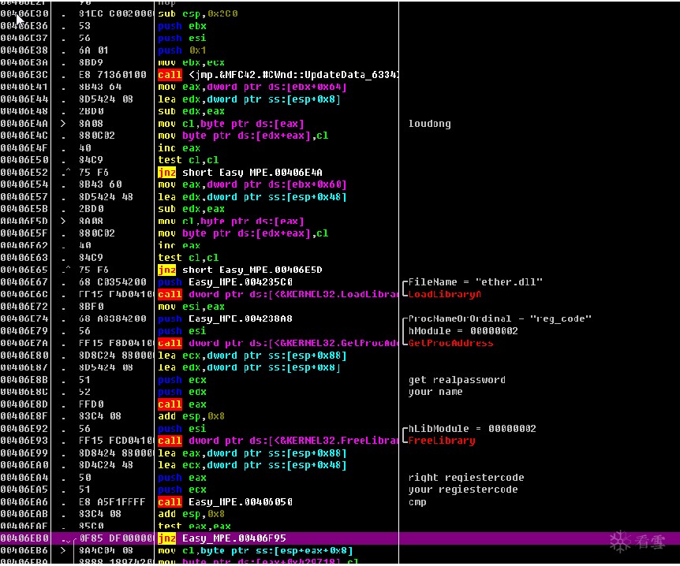680x566 pixels.
Task: Click address 00406E3C
Action: point(24,75)
